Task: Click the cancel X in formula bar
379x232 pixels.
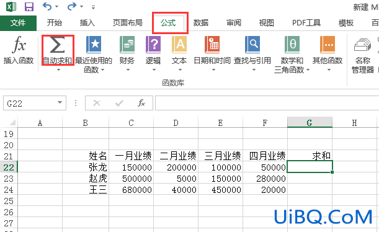Action: (97, 103)
